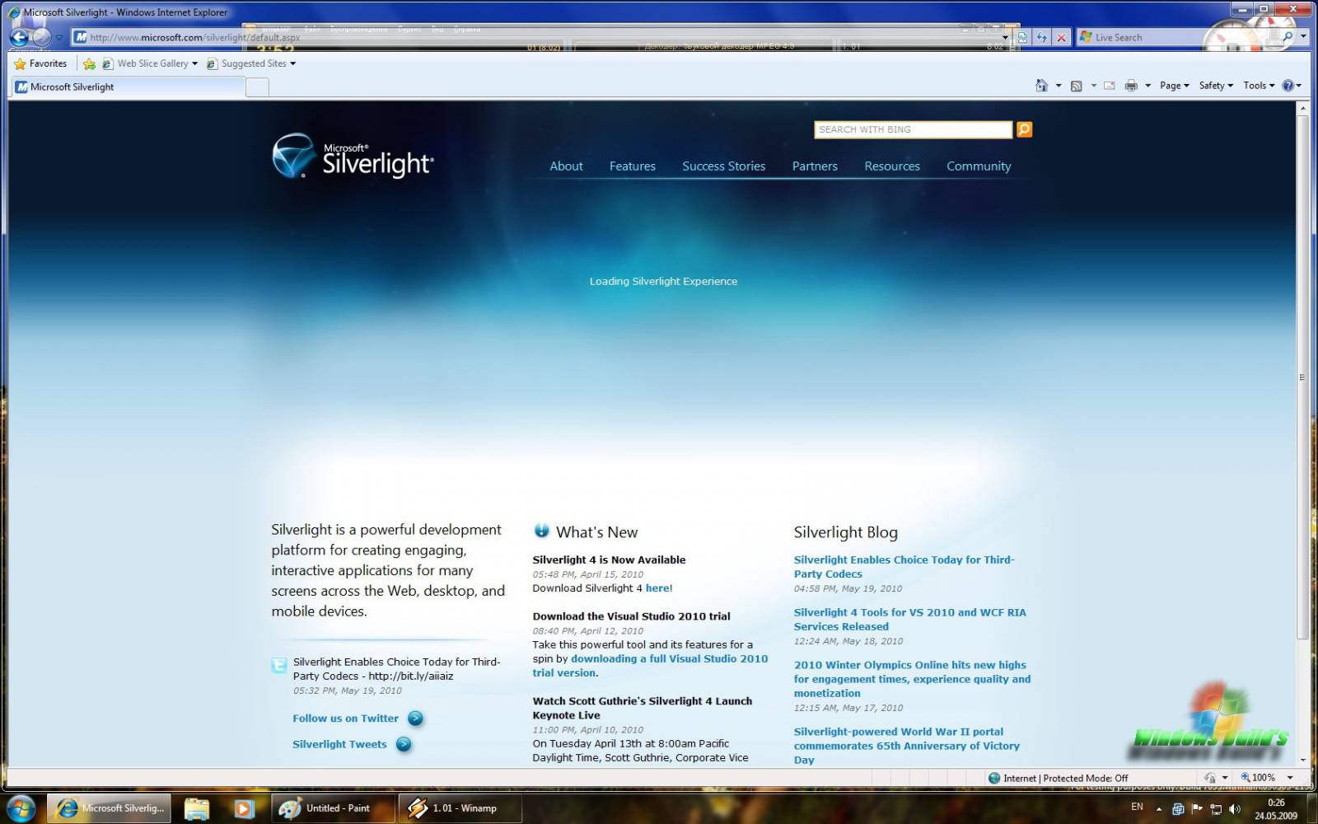The height and width of the screenshot is (824, 1318).
Task: Click the Add to Favorites Bar star icon
Action: point(89,63)
